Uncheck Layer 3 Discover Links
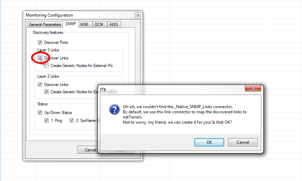The image size is (302, 181). [40, 58]
